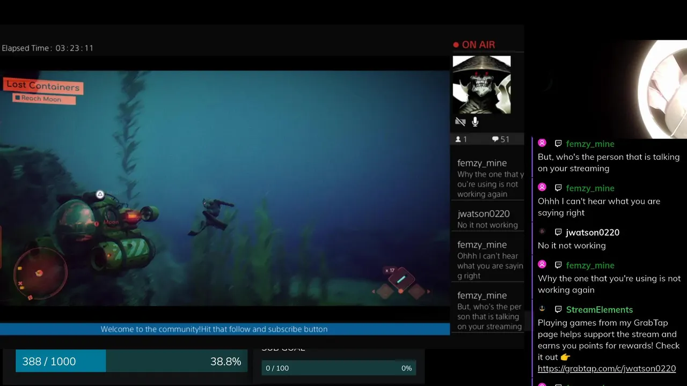This screenshot has height=386, width=687.
Task: Click pink avatar icon beside 'But, who's the person' message
Action: coord(542,143)
